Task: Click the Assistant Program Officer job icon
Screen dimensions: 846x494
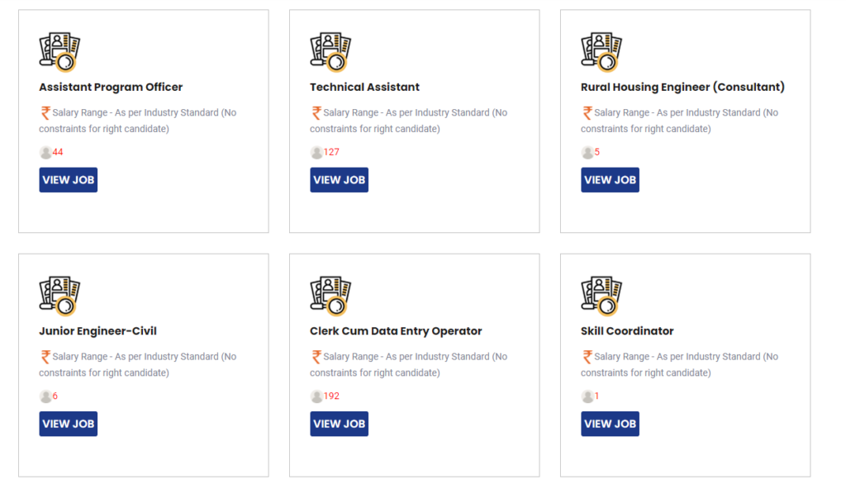Action: [59, 51]
